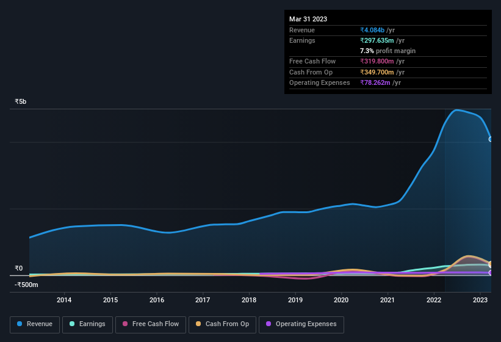Click the 2019 x-axis label
This screenshot has width=501, height=342.
pos(295,300)
